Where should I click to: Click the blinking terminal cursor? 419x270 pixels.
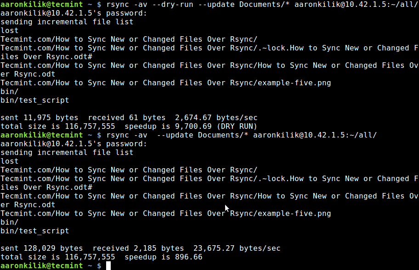[x=108, y=265]
